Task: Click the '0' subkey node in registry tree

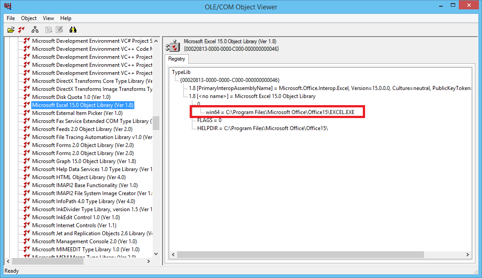Action: tap(199, 104)
